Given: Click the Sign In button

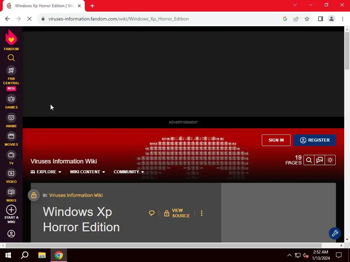Looking at the screenshot, I should click(276, 140).
